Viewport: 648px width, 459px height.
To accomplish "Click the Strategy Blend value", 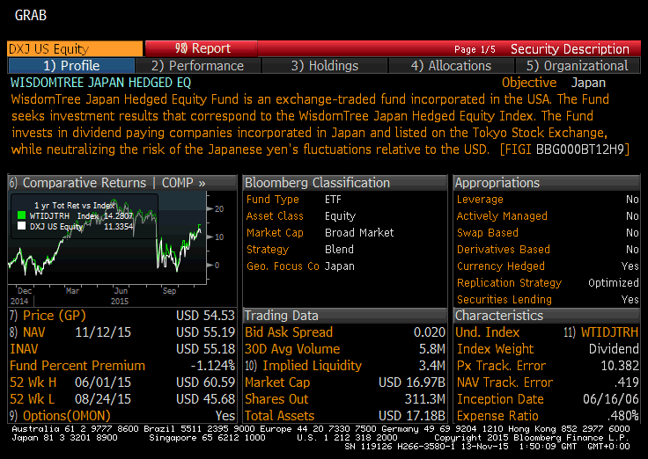I will coord(339,250).
